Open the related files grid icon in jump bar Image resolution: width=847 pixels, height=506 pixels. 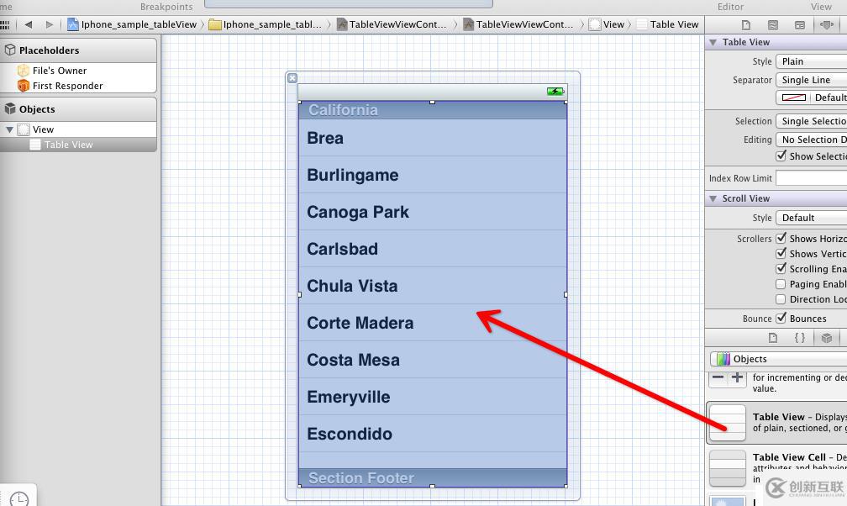(x=5, y=25)
